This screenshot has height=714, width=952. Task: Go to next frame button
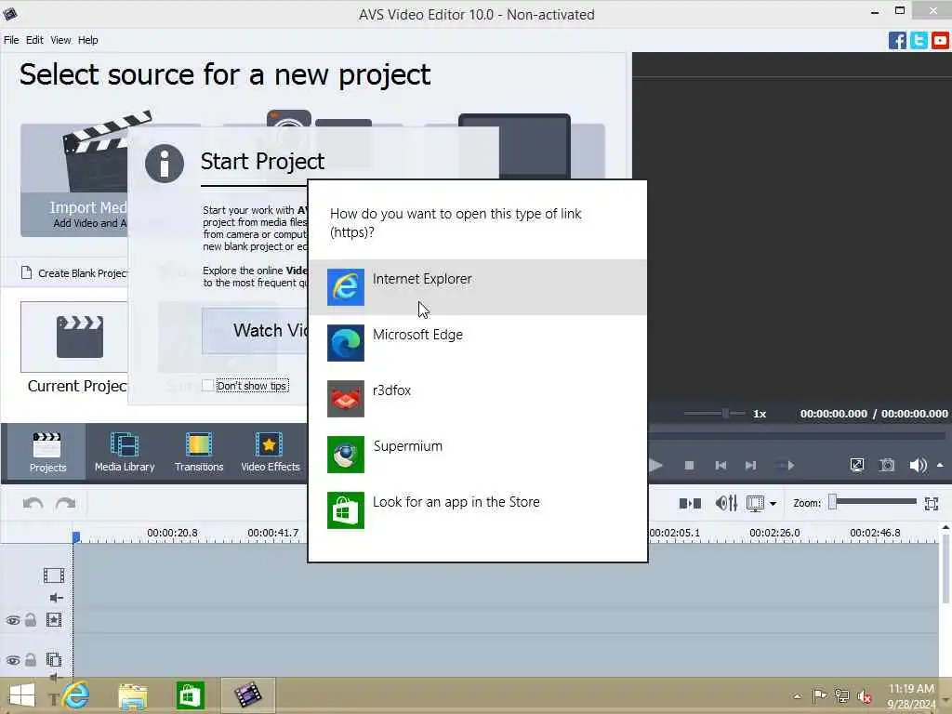point(751,465)
